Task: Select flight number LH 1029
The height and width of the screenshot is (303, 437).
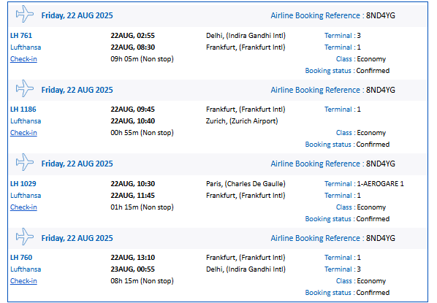Action: 23,184
